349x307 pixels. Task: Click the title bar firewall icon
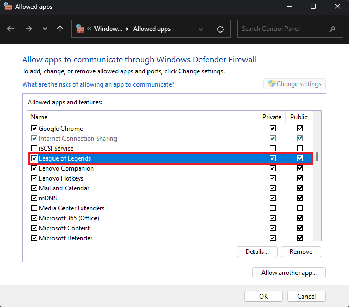[x=8, y=6]
